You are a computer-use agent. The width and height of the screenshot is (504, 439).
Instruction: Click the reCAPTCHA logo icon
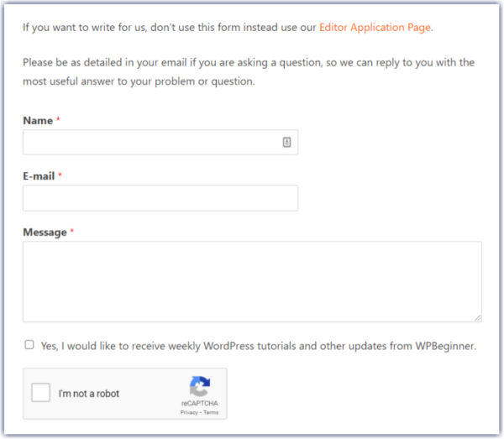pos(200,386)
